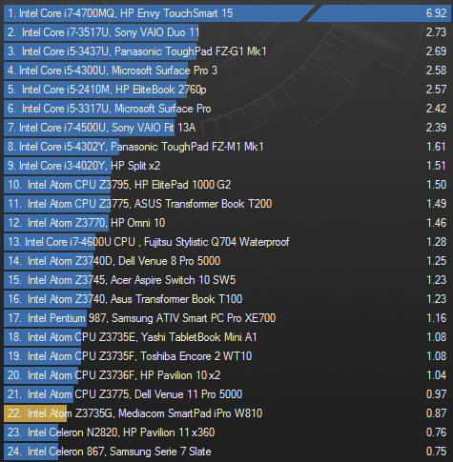
Task: Click the 2.57 score value
Action: pyautogui.click(x=436, y=90)
